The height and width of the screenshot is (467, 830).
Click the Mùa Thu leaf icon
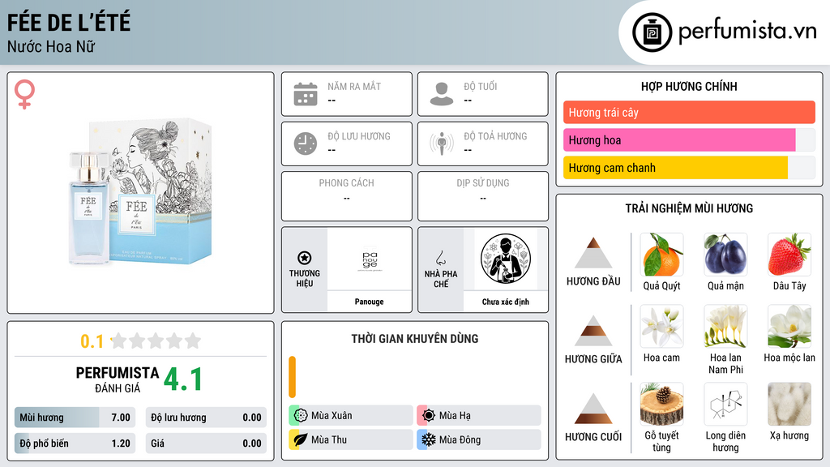pos(301,439)
